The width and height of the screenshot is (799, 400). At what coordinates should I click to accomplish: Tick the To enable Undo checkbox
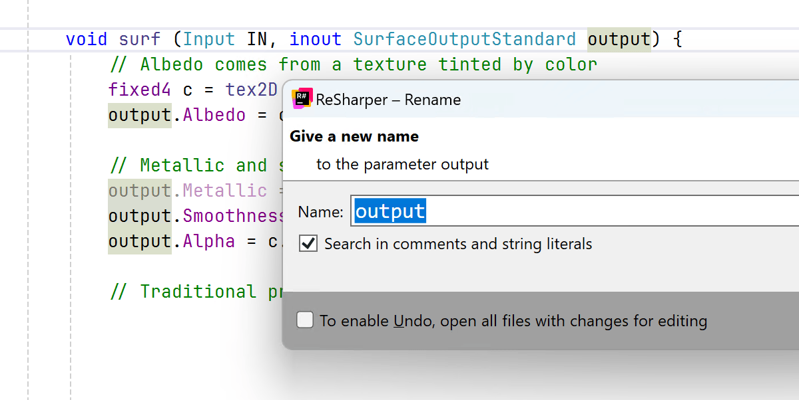click(x=305, y=320)
